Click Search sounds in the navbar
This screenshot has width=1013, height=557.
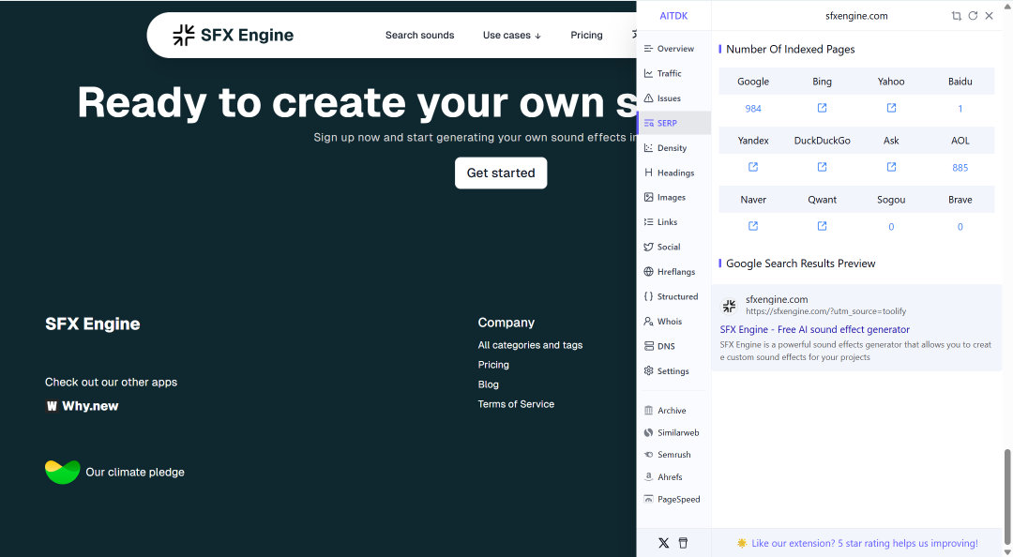click(x=420, y=35)
